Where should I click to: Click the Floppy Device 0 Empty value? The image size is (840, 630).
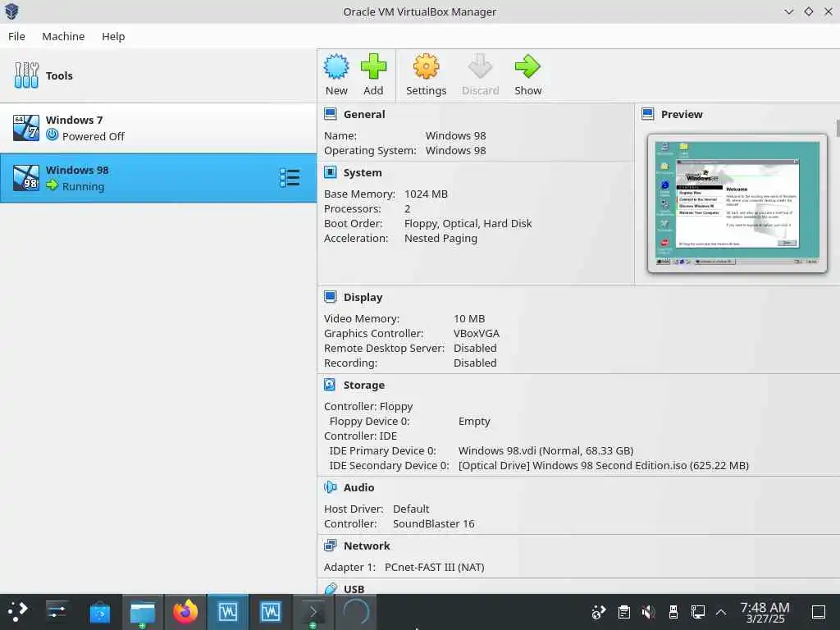(474, 421)
